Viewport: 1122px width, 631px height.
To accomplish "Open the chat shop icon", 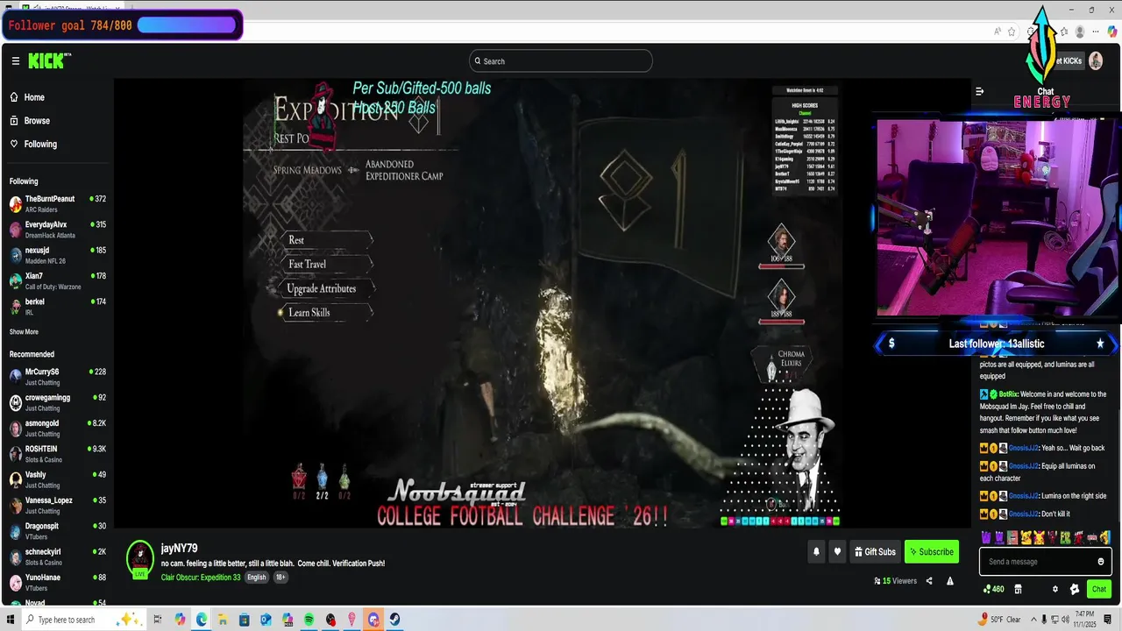I will (1018, 589).
